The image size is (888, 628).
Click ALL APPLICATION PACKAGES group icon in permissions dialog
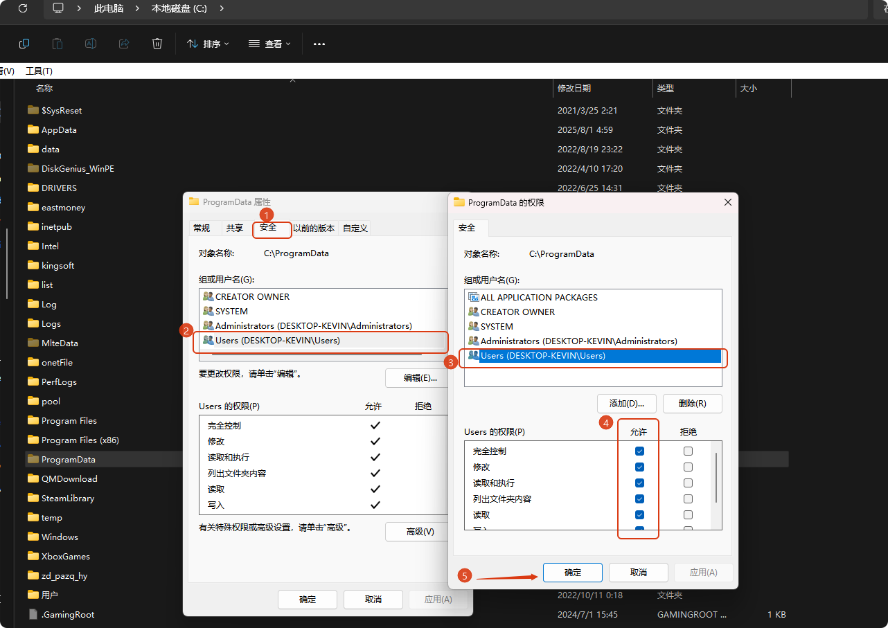pos(474,297)
